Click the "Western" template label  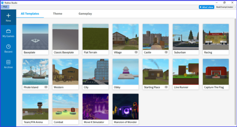pos(59,87)
